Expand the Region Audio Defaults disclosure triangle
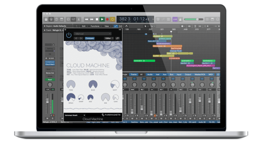Screen dimensions: 263x143 [x=45, y=26]
